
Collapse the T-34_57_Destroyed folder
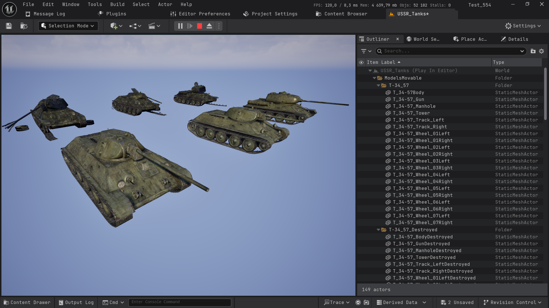pos(378,230)
